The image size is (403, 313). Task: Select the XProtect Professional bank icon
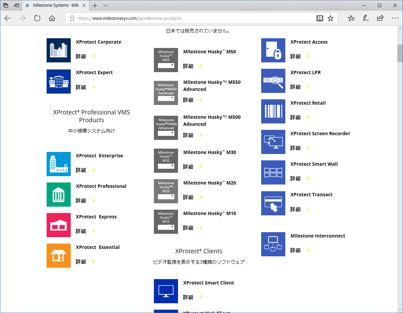(59, 195)
